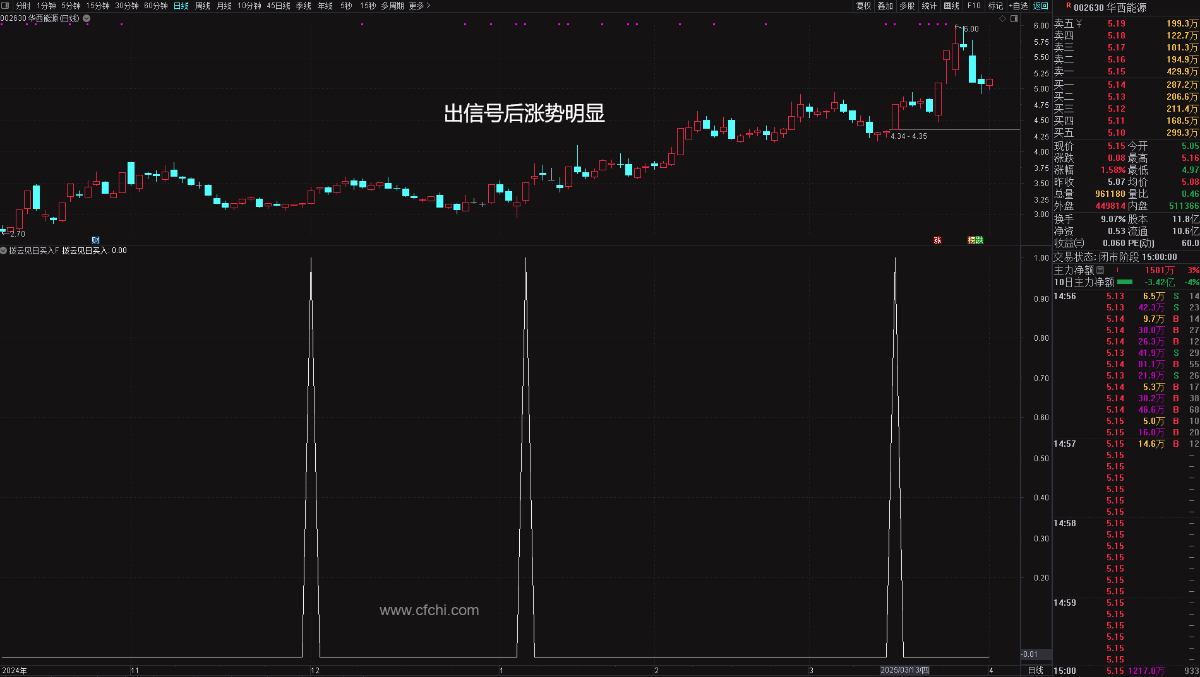The image size is (1200, 677).
Task: Click the 2025/03/13/四 date marker
Action: [x=904, y=670]
